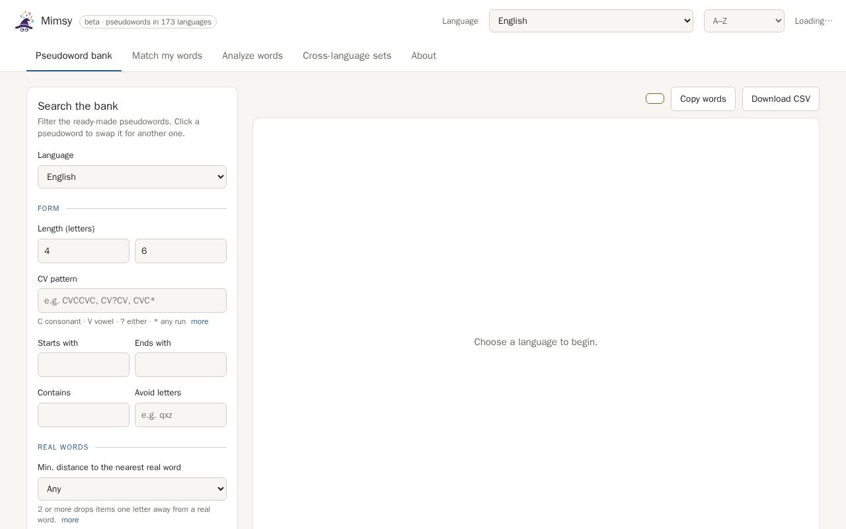Click the Mimsy wizard hat logo

(24, 21)
